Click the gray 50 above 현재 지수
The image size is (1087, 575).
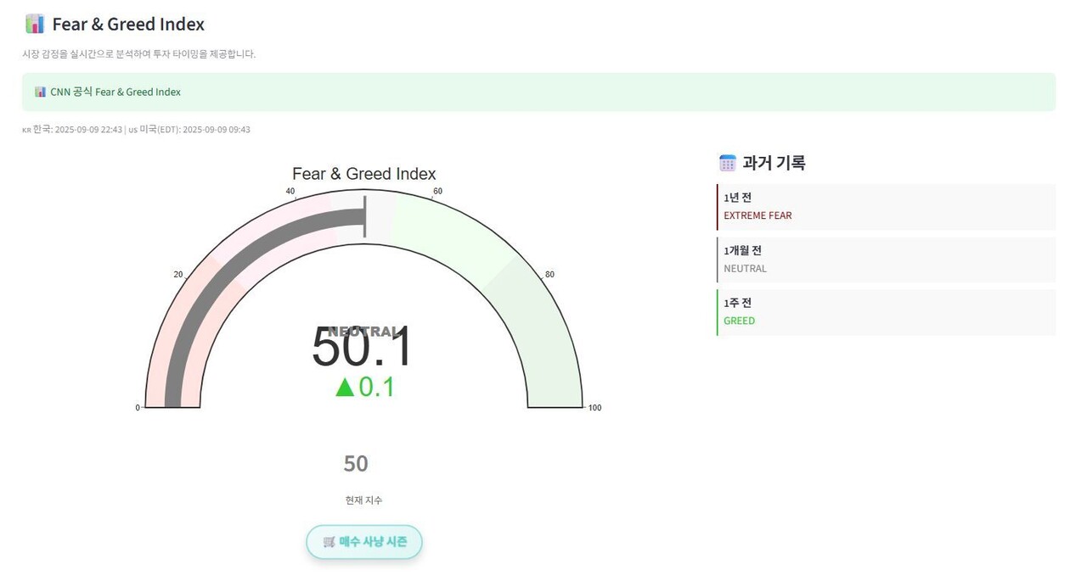[x=356, y=464]
